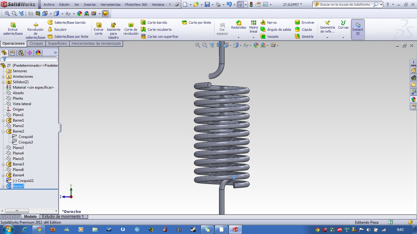
Task: Switch to the Croquis tab
Action: click(36, 44)
